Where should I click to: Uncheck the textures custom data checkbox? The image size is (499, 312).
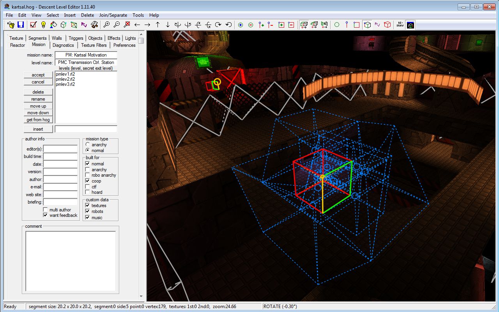pos(88,206)
